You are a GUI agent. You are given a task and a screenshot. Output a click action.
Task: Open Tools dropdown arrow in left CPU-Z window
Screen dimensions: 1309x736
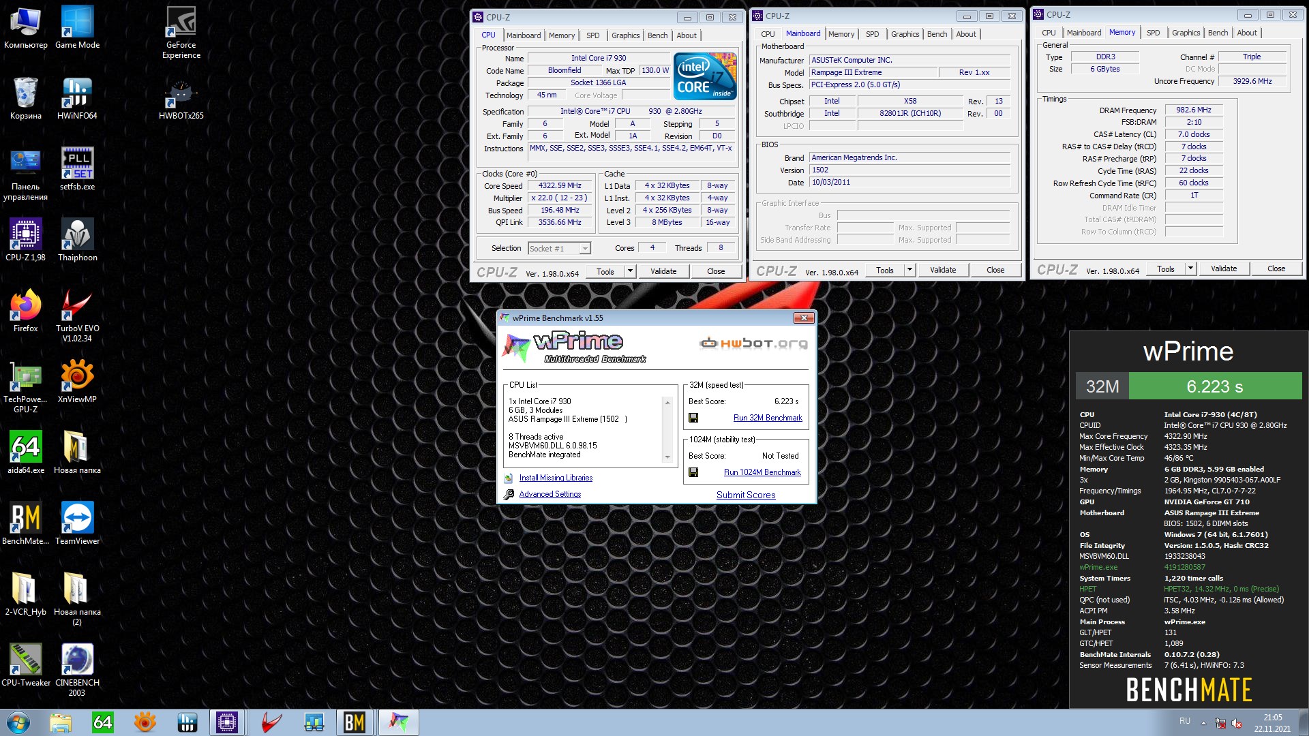(630, 271)
